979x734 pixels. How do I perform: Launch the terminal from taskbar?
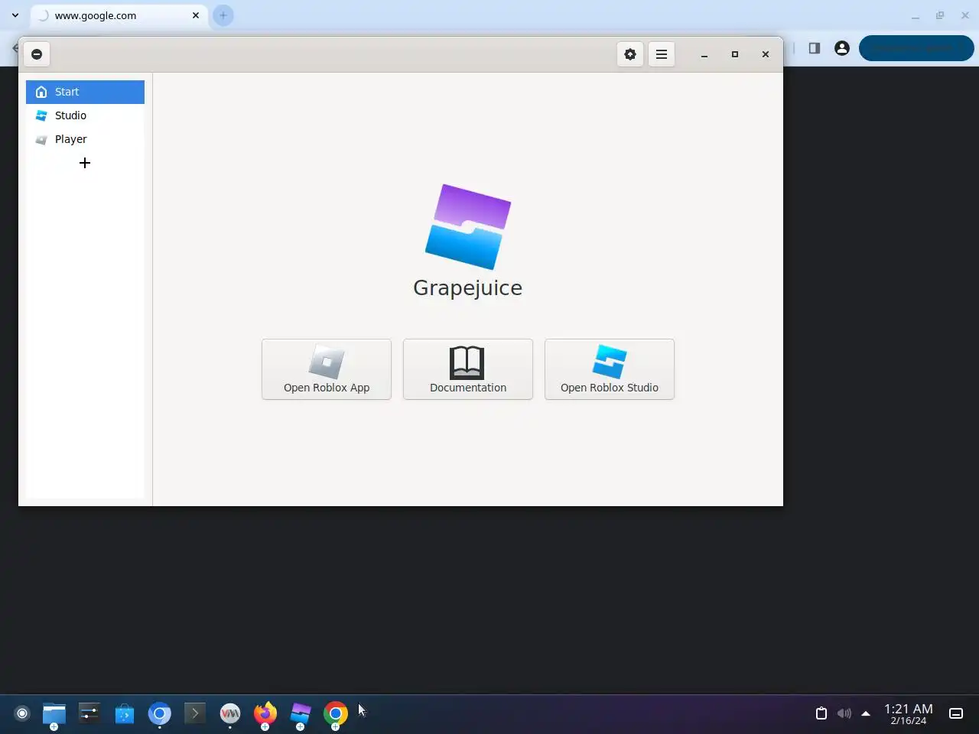(x=195, y=713)
